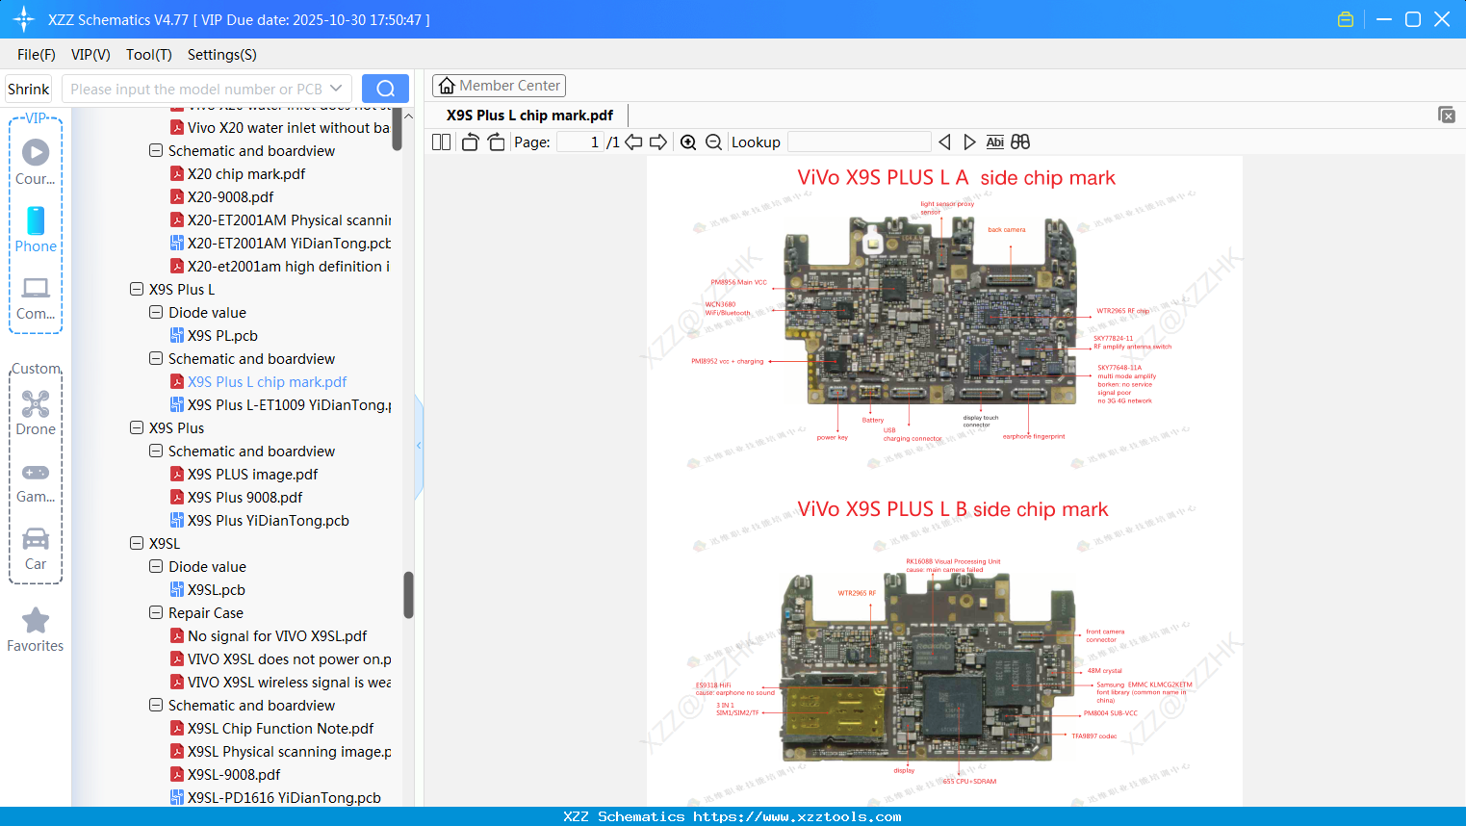
Task: Open the Member Center
Action: [x=499, y=86]
